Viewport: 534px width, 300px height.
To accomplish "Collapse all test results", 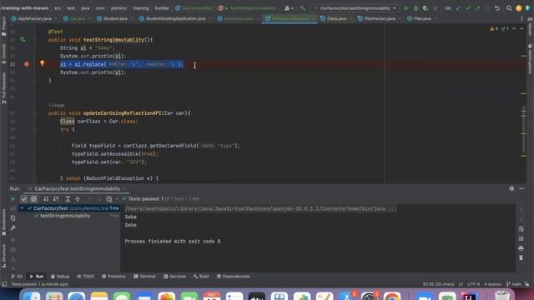I will pyautogui.click(x=78, y=199).
